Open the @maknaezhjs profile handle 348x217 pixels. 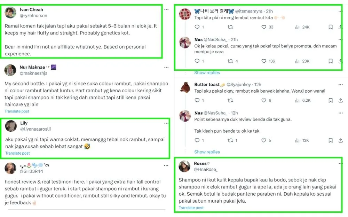[33, 73]
